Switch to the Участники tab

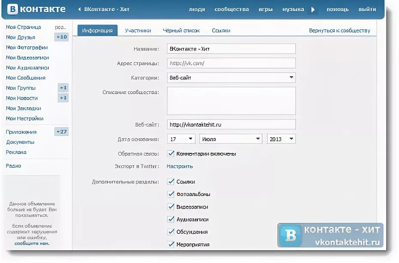point(138,30)
